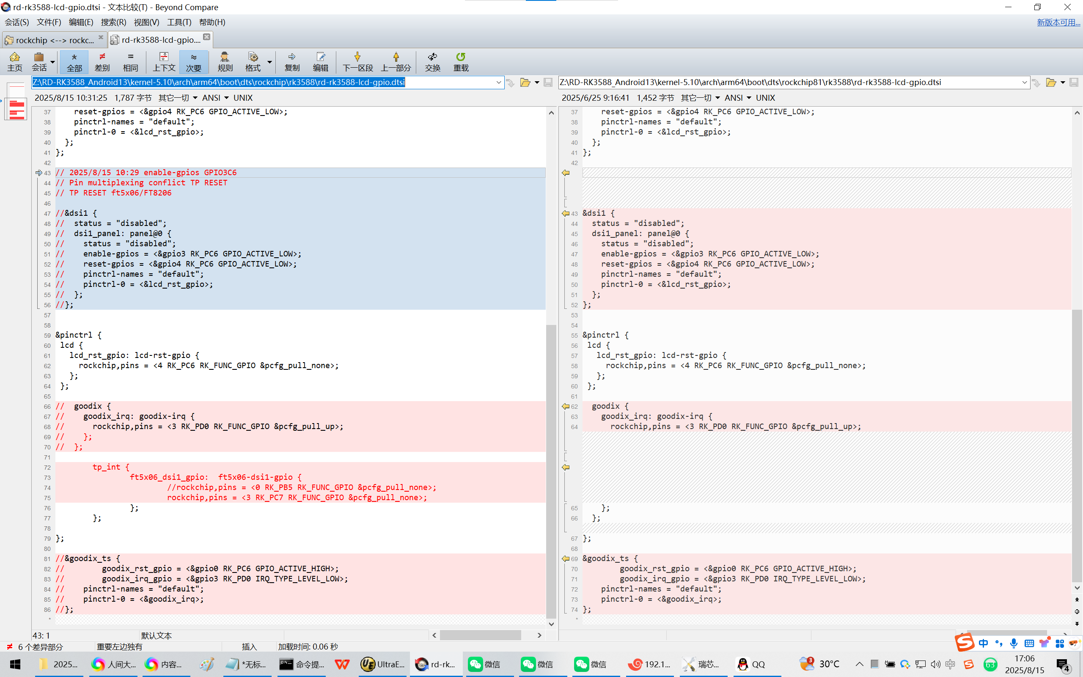Click the thumbnail difference overview map
The width and height of the screenshot is (1083, 677).
click(x=16, y=102)
